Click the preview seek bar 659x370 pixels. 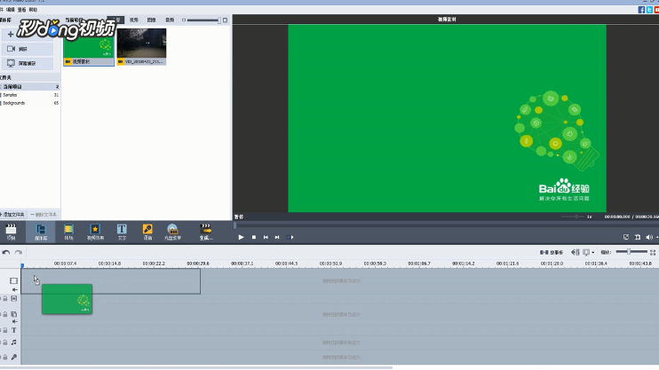tap(446, 225)
